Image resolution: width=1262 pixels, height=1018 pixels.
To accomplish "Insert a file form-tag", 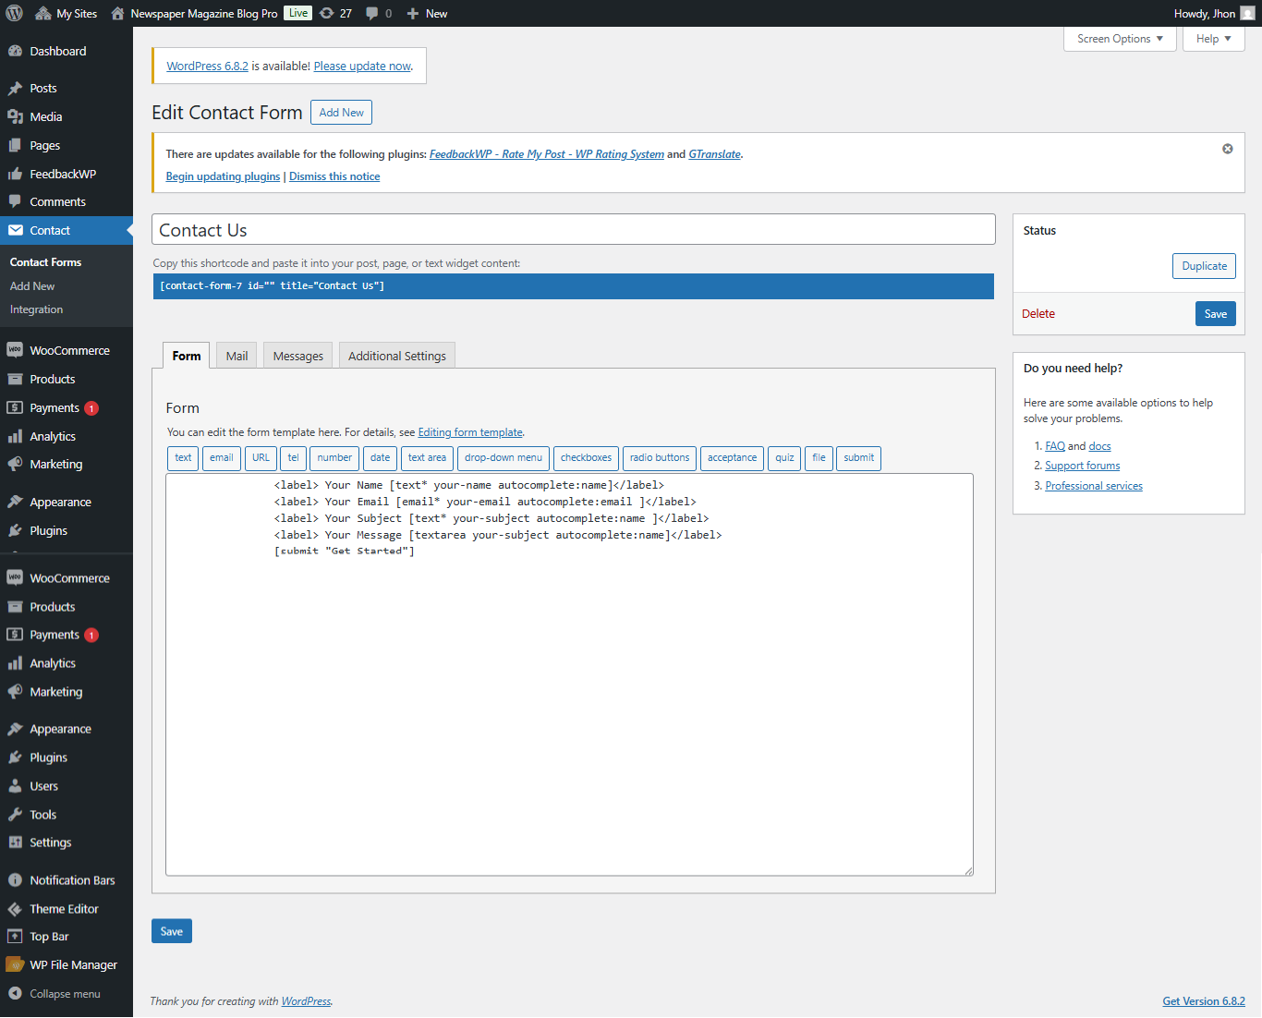I will 819,458.
